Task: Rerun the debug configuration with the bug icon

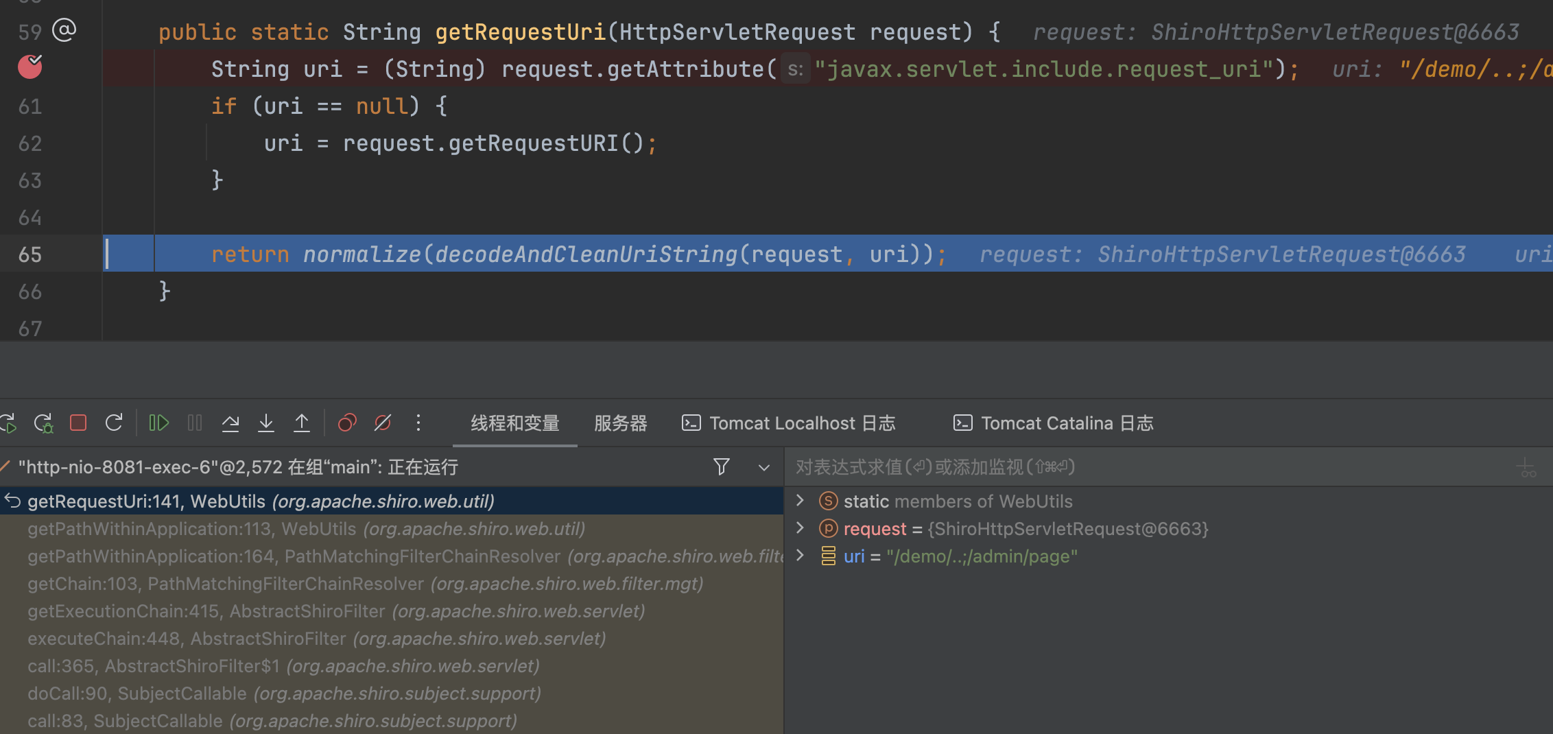Action: click(43, 423)
